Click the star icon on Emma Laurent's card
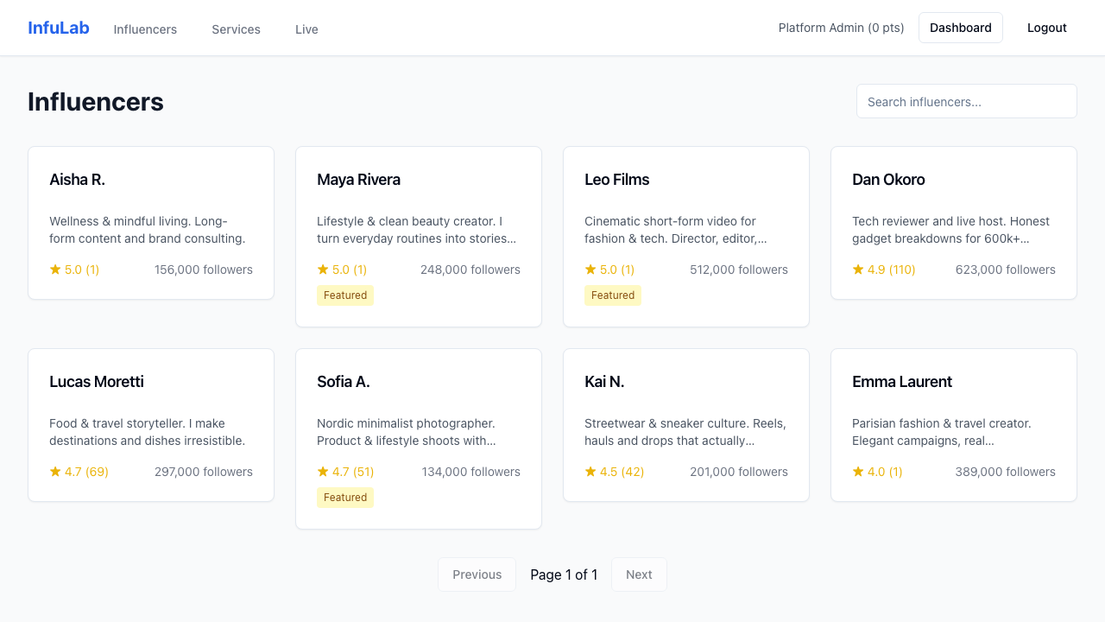 pyautogui.click(x=858, y=472)
